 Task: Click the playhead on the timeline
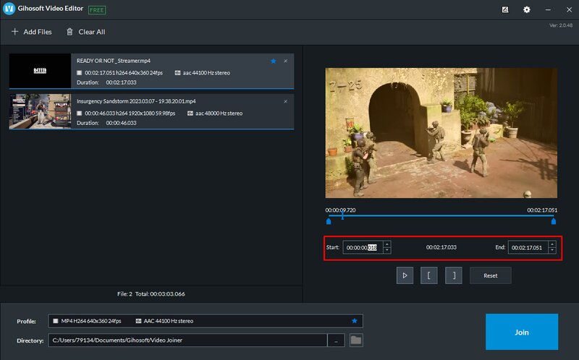point(342,214)
